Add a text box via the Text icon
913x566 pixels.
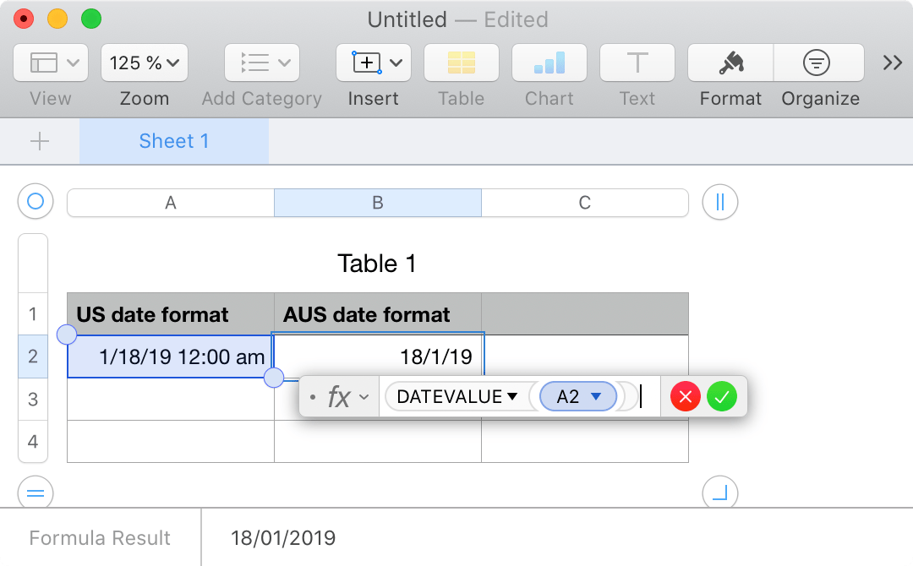pyautogui.click(x=637, y=63)
